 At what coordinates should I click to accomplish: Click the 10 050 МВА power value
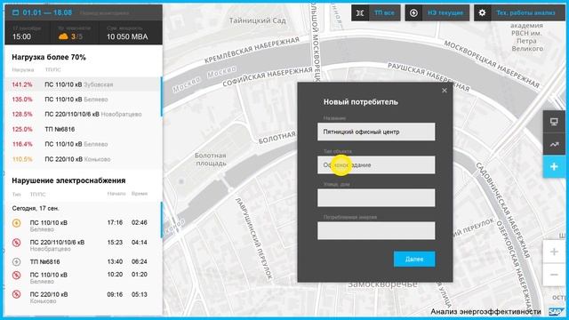[127, 36]
